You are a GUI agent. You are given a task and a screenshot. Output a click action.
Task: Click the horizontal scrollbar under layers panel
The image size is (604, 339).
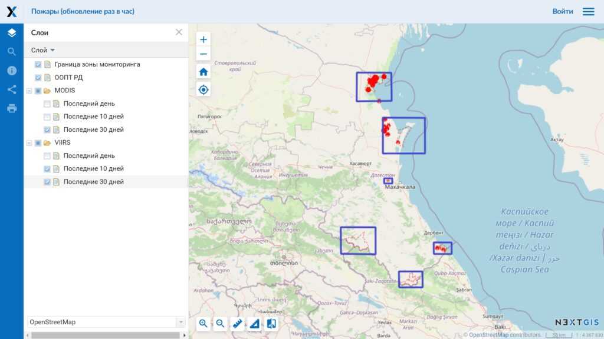point(106,335)
